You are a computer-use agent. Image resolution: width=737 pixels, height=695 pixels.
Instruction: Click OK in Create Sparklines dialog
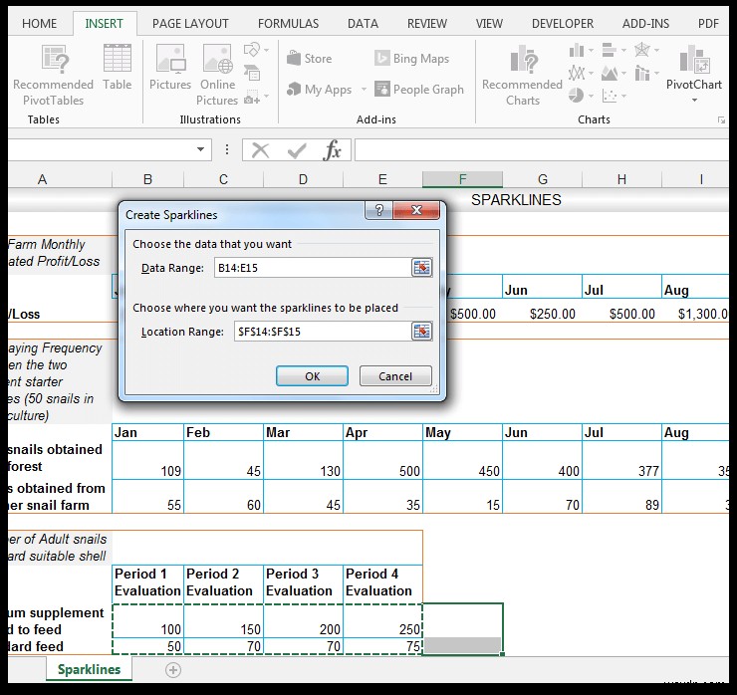pos(312,376)
